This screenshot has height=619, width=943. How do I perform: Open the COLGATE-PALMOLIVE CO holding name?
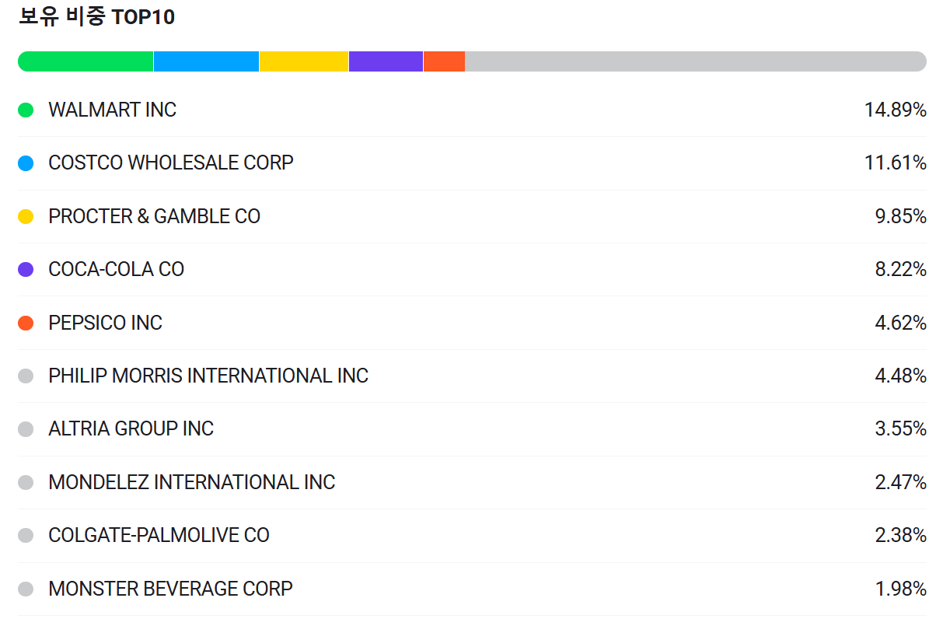click(x=159, y=536)
